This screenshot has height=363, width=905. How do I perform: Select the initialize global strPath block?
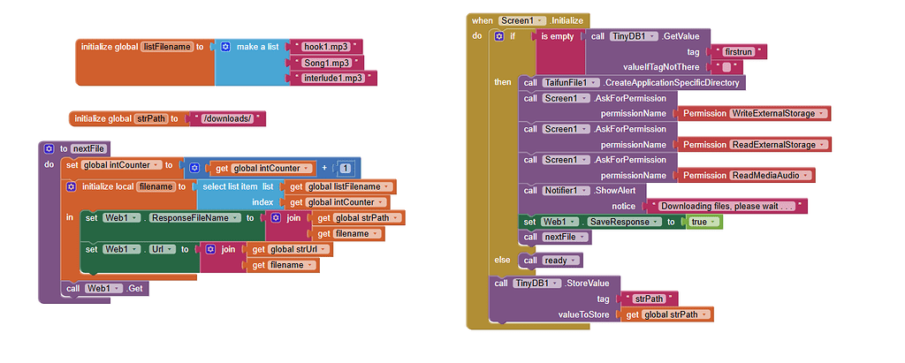[x=127, y=118]
